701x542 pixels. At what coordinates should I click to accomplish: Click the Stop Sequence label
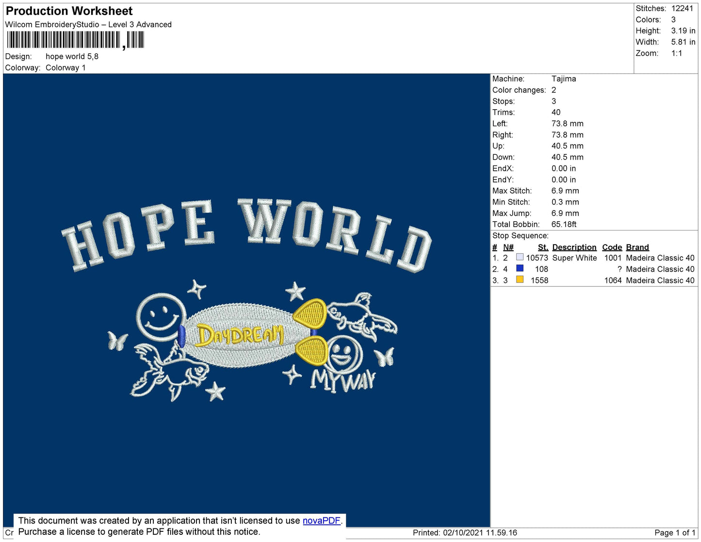[x=520, y=235]
